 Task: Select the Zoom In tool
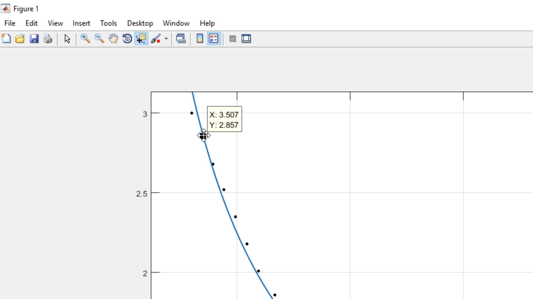[85, 39]
